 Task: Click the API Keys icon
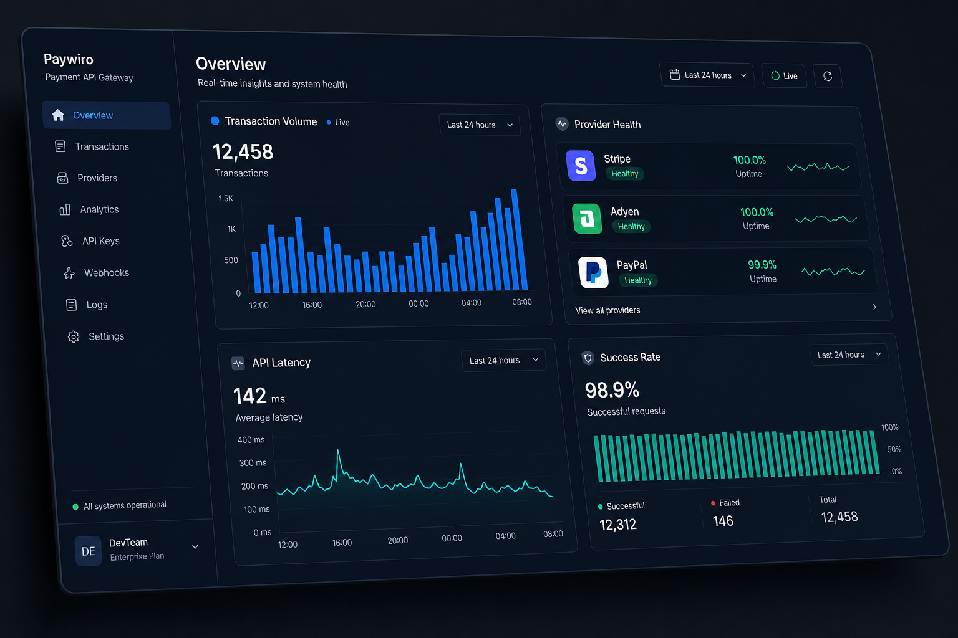point(67,241)
